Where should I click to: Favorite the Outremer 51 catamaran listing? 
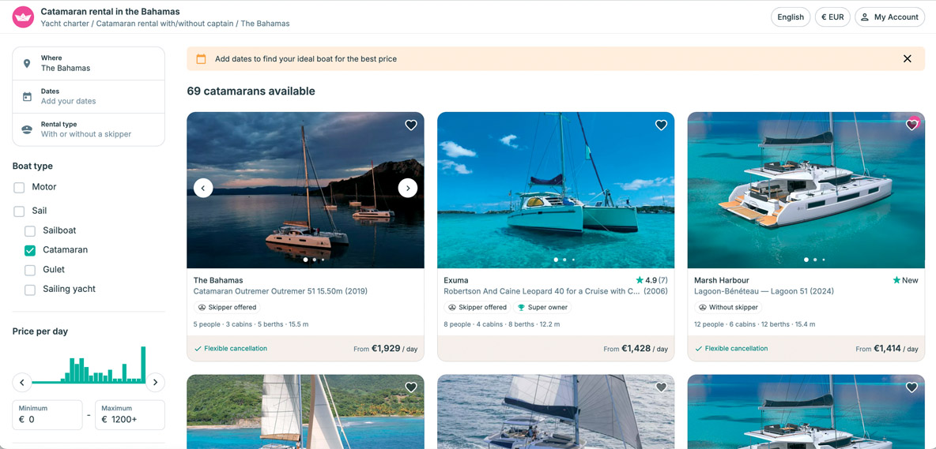[x=411, y=125]
